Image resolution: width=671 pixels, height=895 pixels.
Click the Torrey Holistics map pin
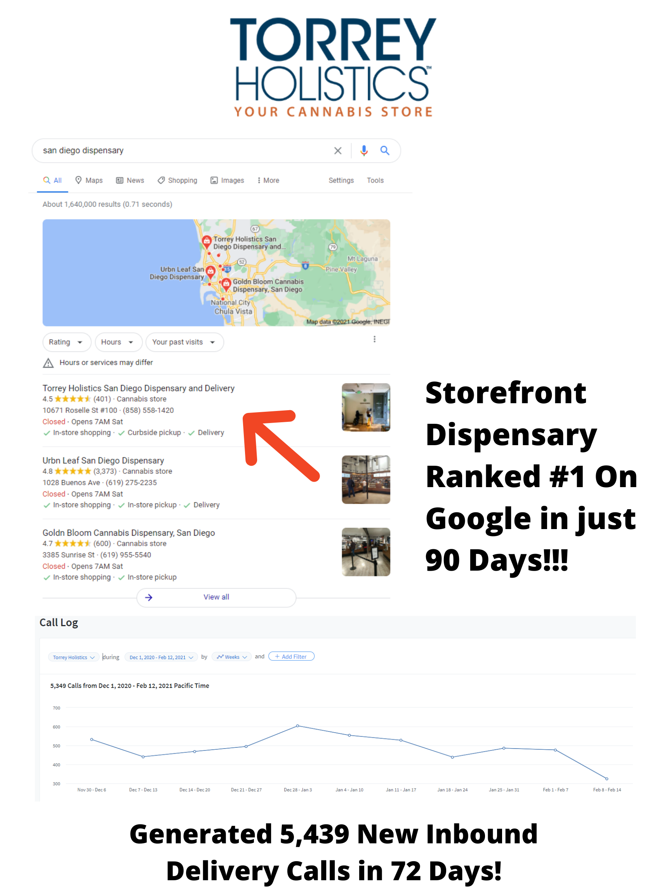coord(207,242)
